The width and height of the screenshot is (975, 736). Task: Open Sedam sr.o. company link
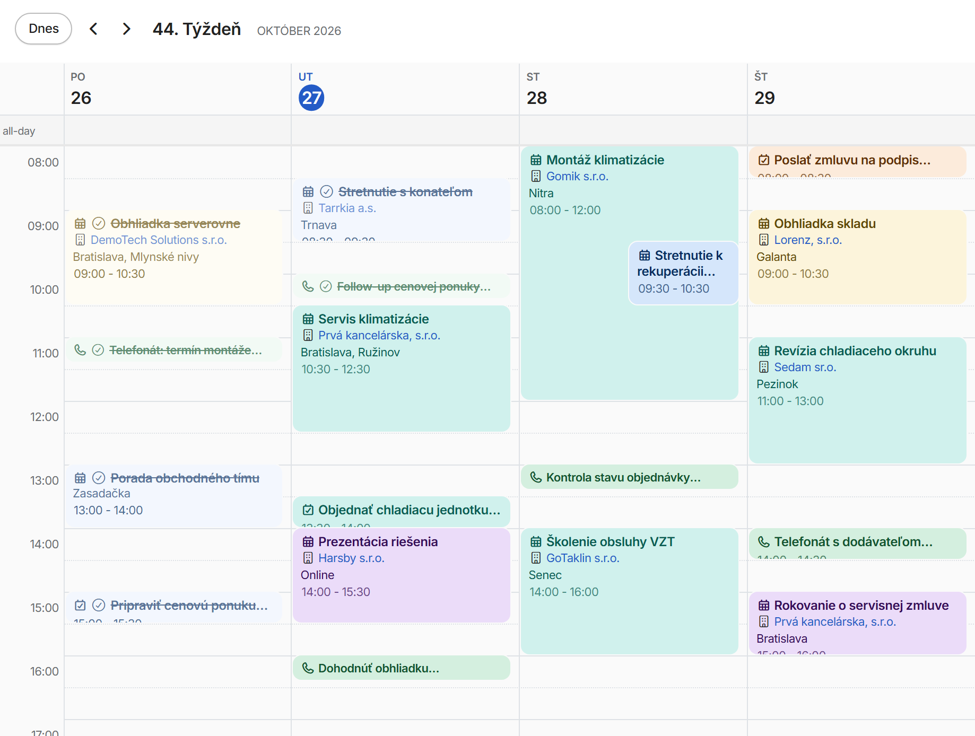(805, 367)
